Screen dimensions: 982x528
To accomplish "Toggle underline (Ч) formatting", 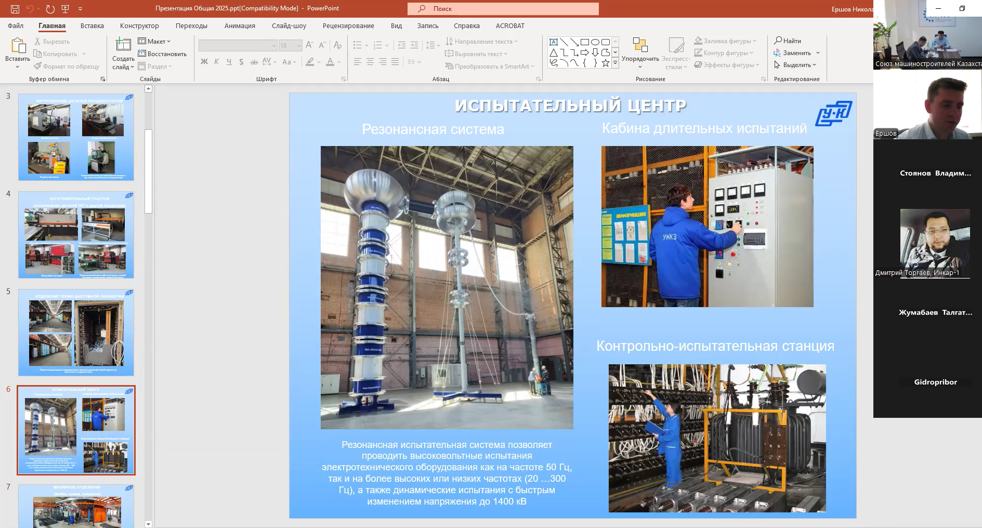I will tap(229, 62).
